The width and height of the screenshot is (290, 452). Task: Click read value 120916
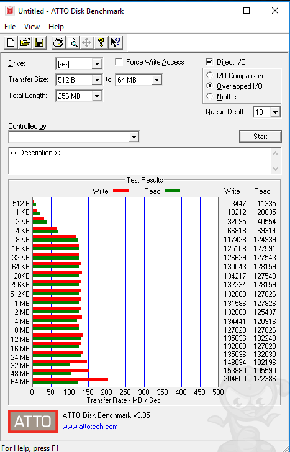point(265,321)
